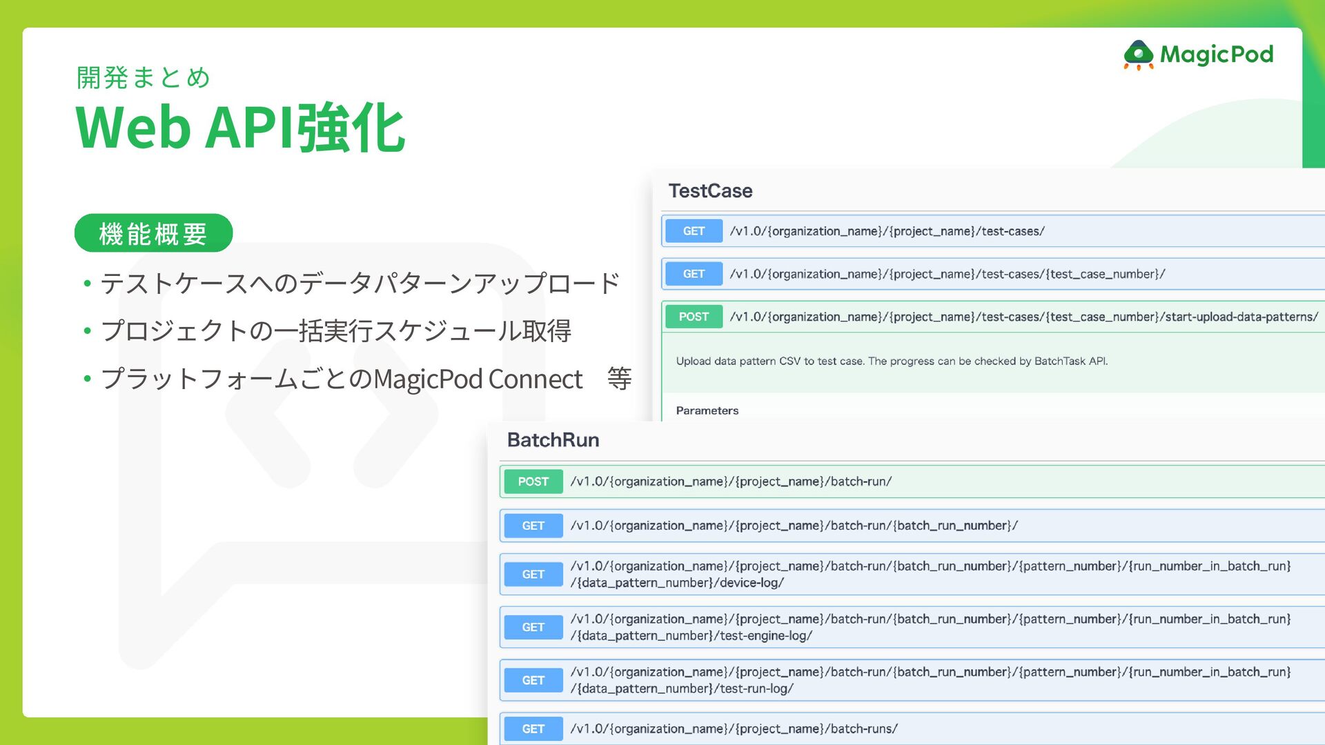The image size is (1325, 745).
Task: Click POST badge for batch-run endpoint
Action: (533, 481)
